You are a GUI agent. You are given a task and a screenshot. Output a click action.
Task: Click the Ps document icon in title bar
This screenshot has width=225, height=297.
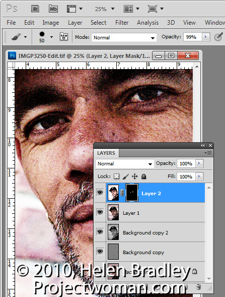tap(12, 55)
